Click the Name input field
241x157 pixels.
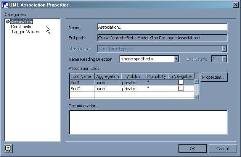162,27
